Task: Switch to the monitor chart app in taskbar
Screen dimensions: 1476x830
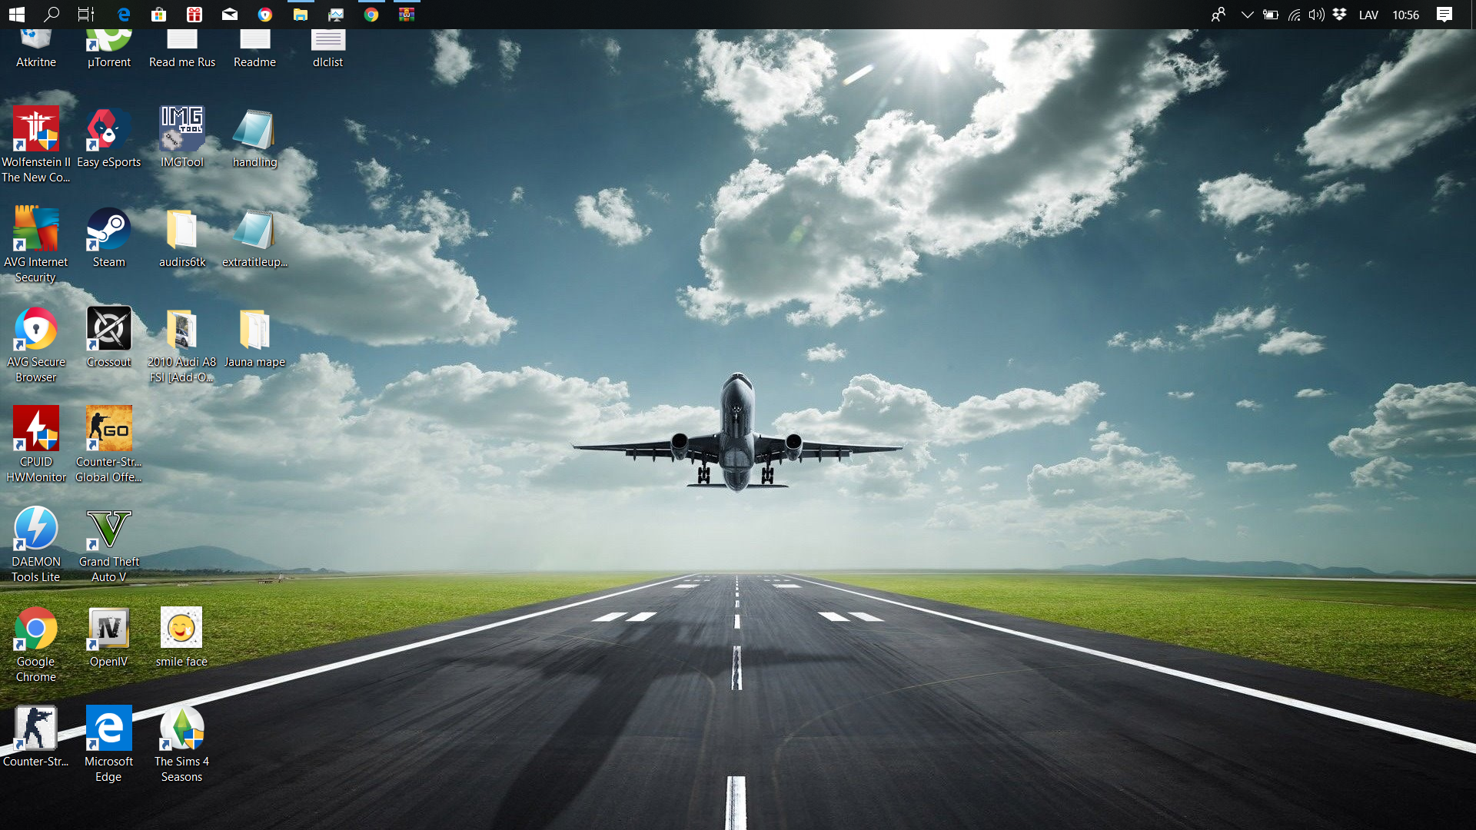Action: point(335,15)
